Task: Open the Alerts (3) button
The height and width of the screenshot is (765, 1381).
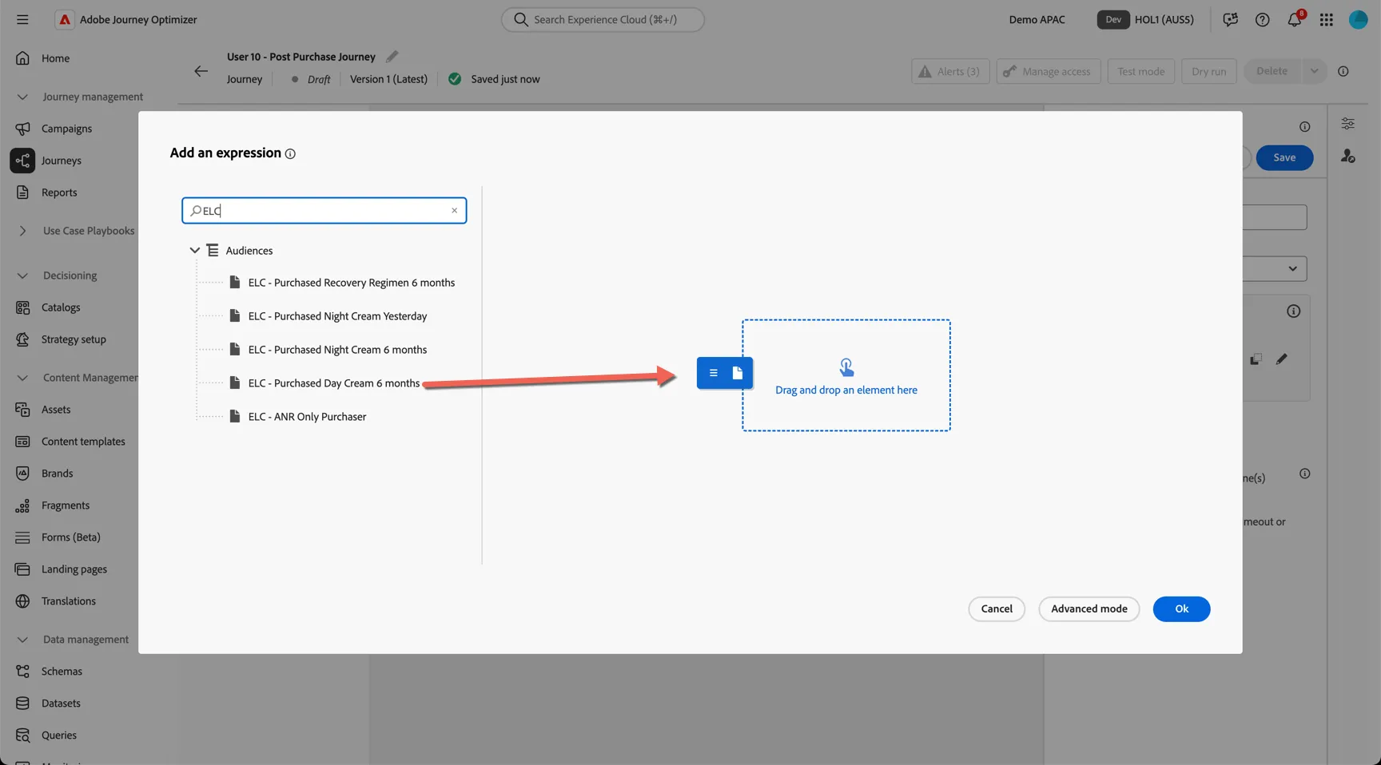Action: coord(950,71)
